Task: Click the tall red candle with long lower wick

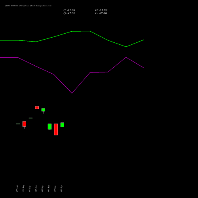Action: (x=56, y=129)
